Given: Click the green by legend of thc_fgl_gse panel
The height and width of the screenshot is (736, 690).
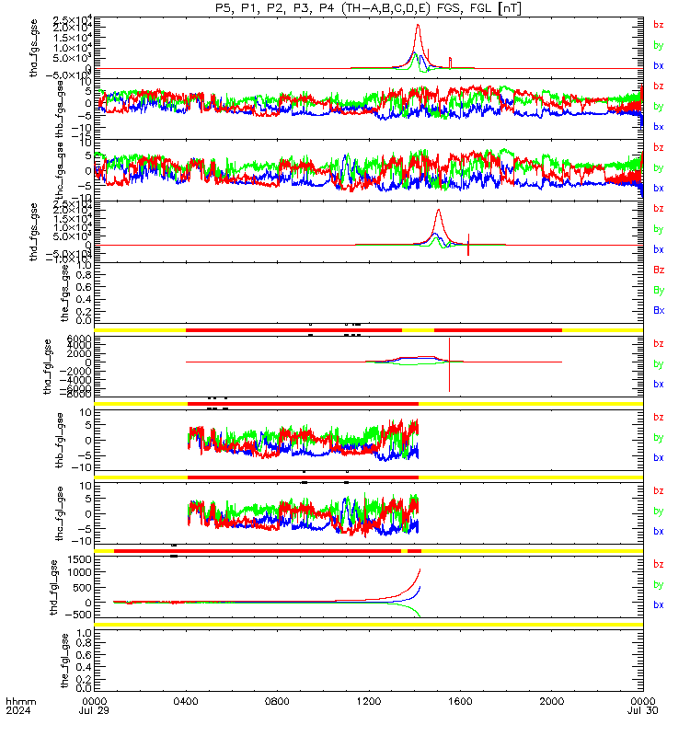Looking at the screenshot, I should 658,512.
